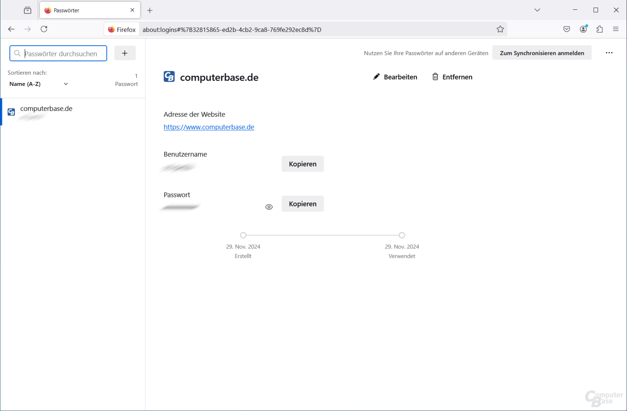Close the Passwörter tab

point(132,10)
